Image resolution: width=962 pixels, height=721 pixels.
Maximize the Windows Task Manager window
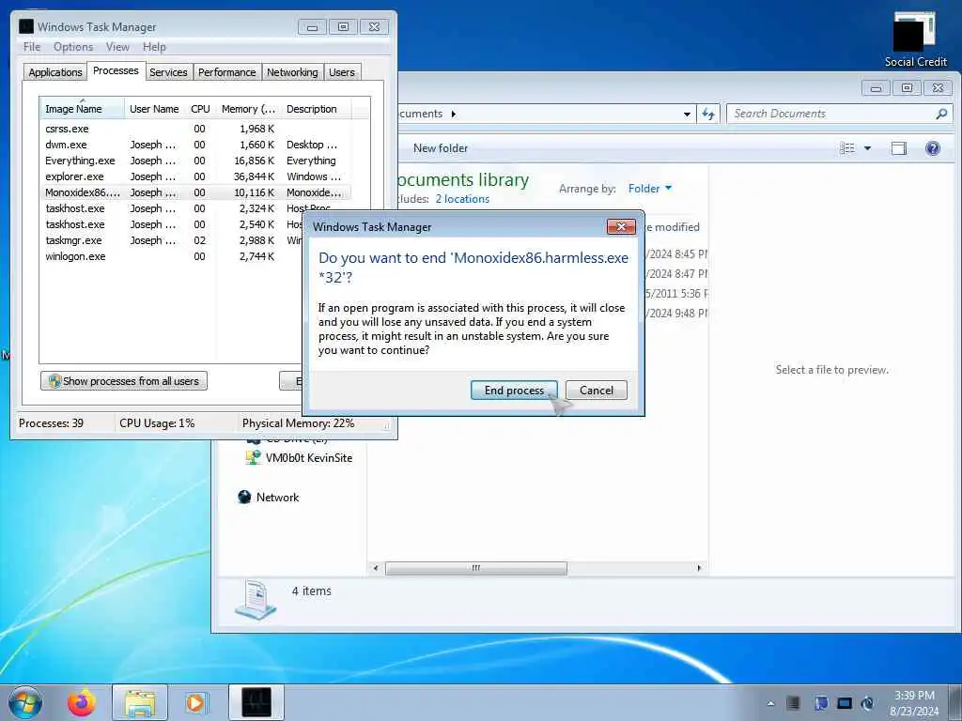pyautogui.click(x=343, y=27)
